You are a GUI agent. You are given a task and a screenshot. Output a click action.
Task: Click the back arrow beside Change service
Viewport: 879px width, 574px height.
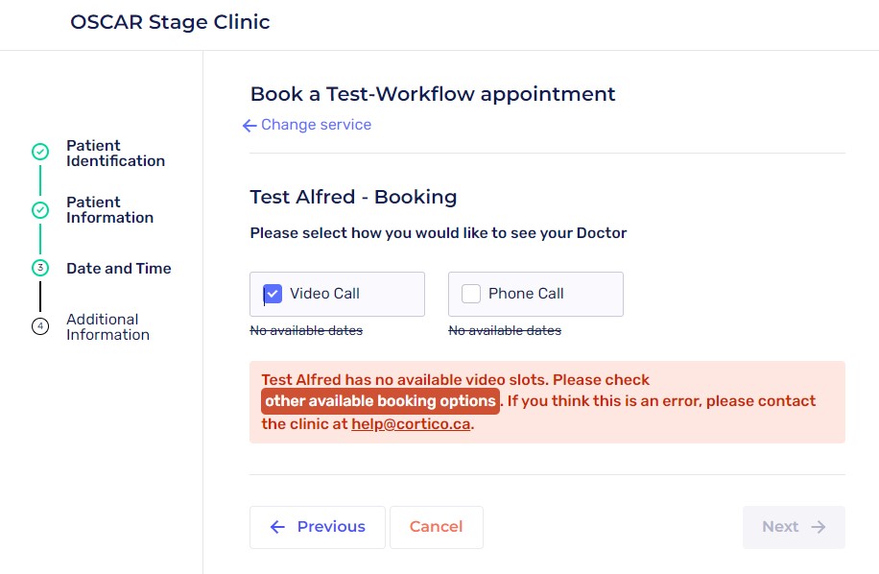pos(249,126)
